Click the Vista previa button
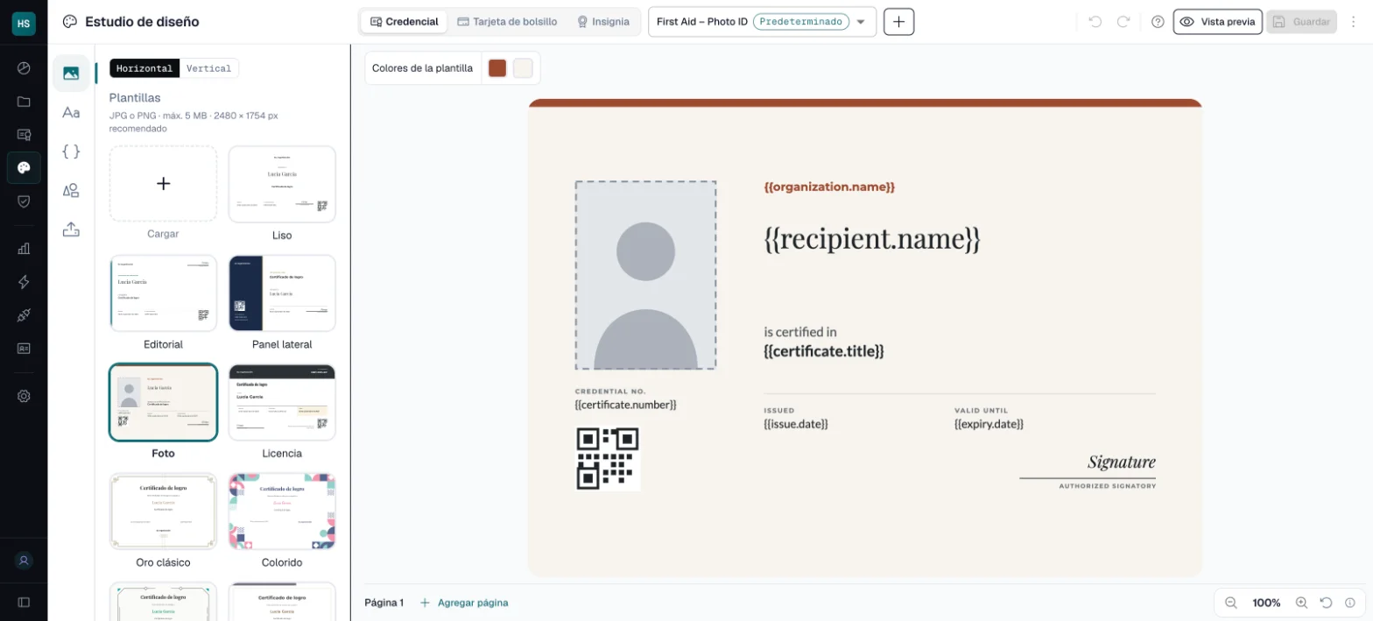 coord(1218,22)
